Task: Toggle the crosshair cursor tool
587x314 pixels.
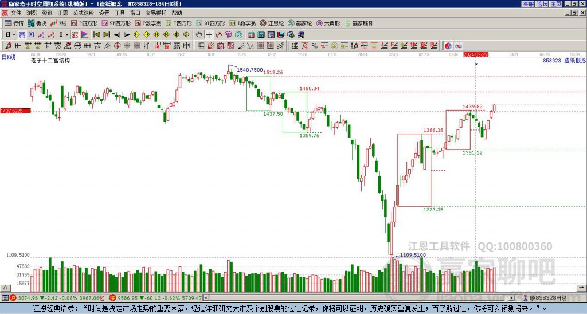Action: tap(209, 35)
